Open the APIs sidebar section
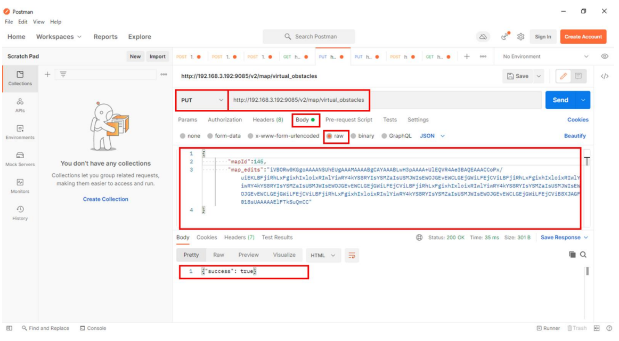 [x=20, y=104]
